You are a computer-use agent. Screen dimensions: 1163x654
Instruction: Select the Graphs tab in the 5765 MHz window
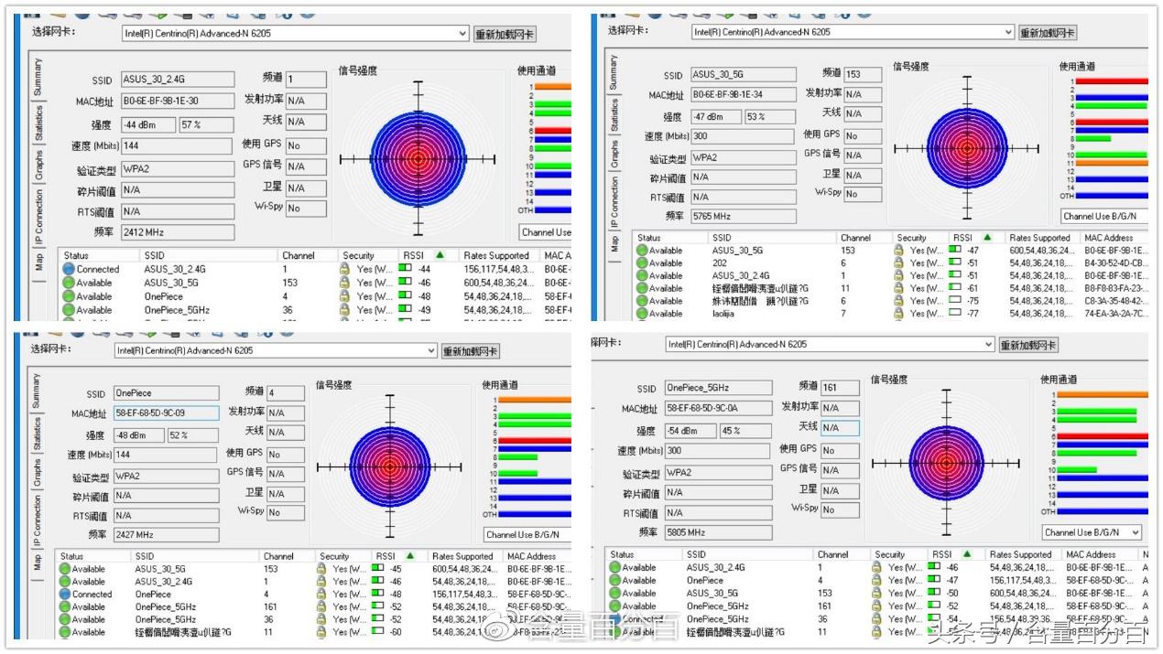click(x=614, y=155)
